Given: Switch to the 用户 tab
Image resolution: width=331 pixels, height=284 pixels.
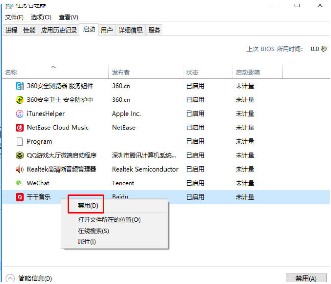Looking at the screenshot, I should click(106, 30).
